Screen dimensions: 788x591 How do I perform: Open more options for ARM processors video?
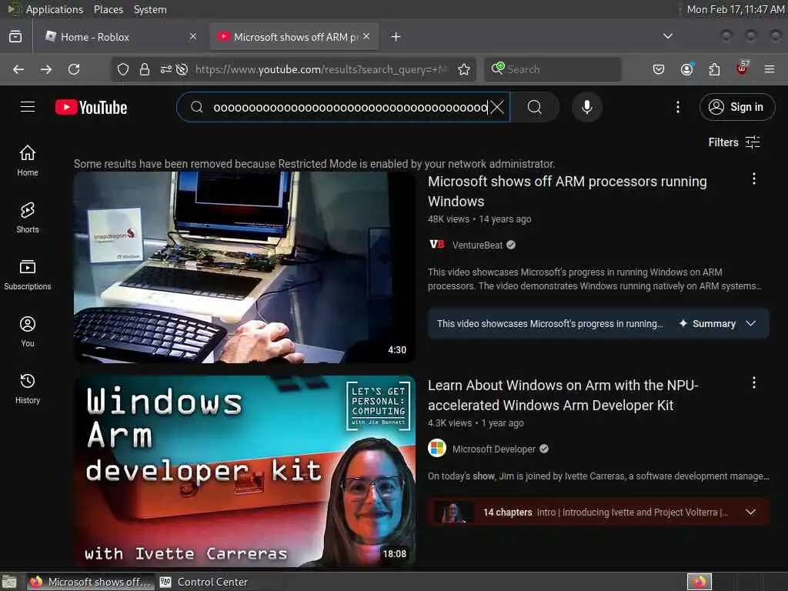(x=754, y=179)
